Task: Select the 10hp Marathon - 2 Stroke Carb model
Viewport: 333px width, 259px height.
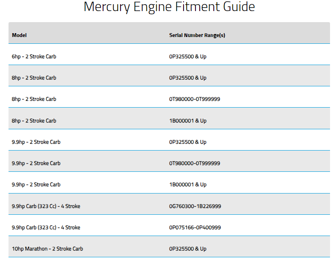Action: click(x=47, y=249)
